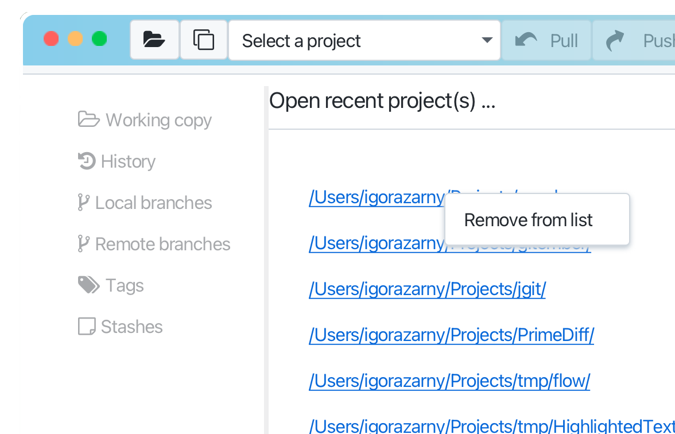
Task: Open the jgit project link
Action: (x=427, y=289)
